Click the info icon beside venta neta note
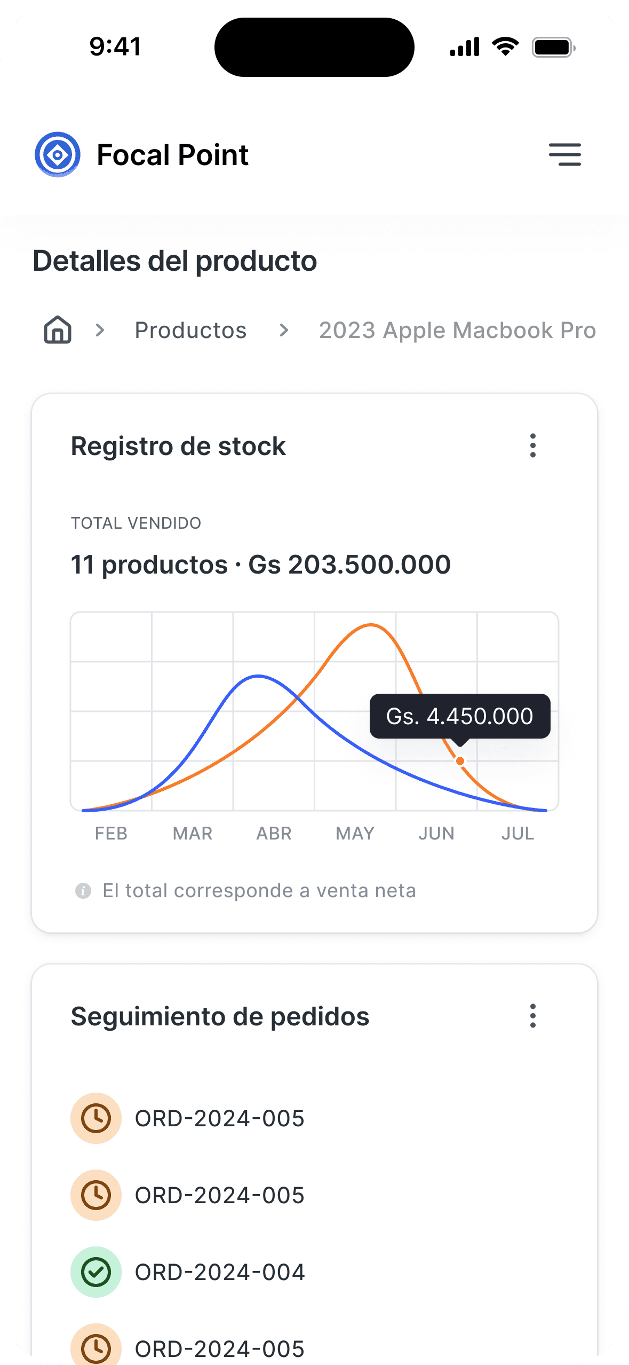 point(83,891)
